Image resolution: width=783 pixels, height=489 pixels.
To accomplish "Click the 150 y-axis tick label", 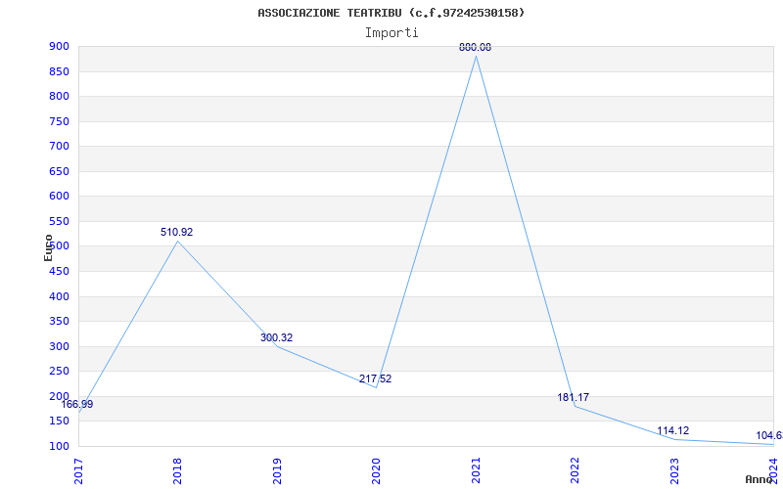I will pos(59,422).
